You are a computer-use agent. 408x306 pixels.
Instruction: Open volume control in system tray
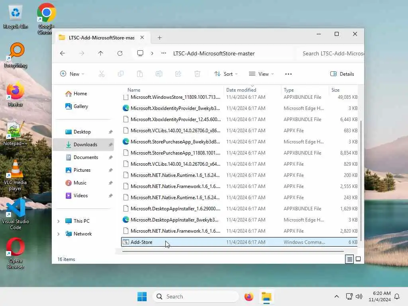[x=359, y=296]
